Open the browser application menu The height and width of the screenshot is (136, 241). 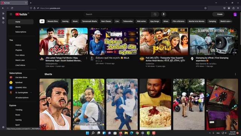tap(238, 8)
